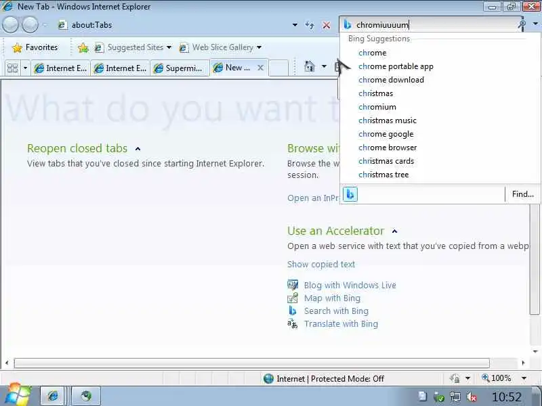Select the 'chrome portable app' suggestion
This screenshot has height=406, width=542.
coord(396,66)
